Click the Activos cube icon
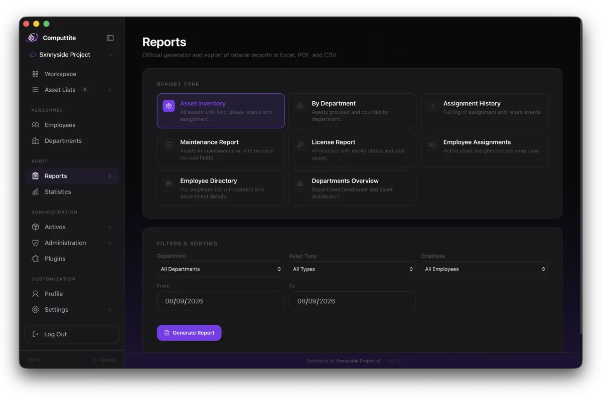The height and width of the screenshot is (401, 602). tap(35, 227)
